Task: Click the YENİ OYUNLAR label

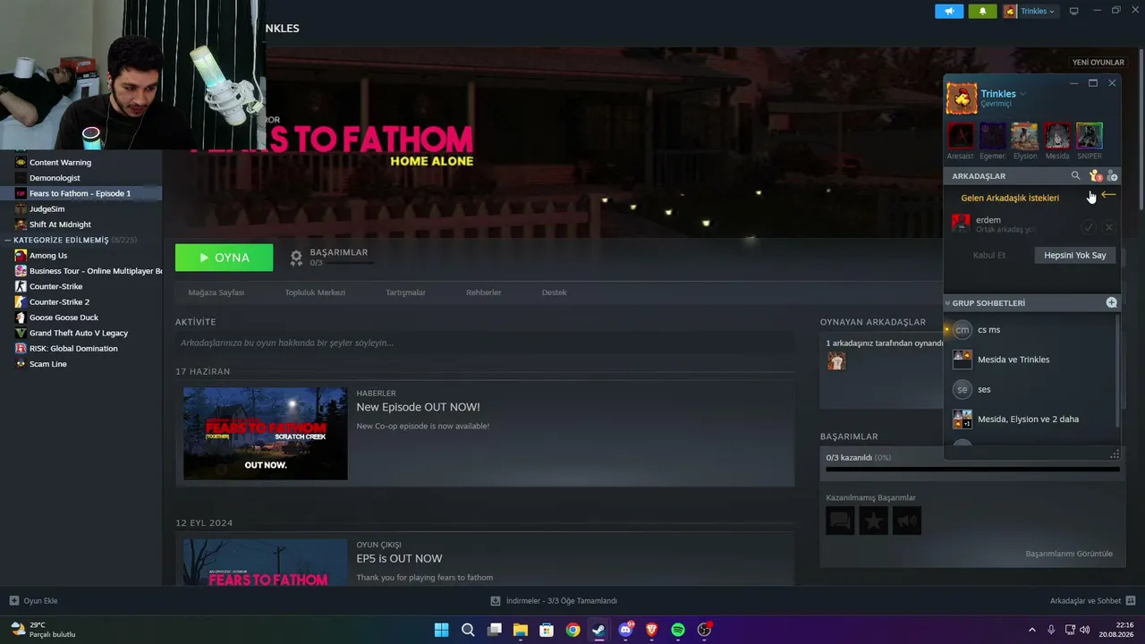Action: coord(1098,63)
